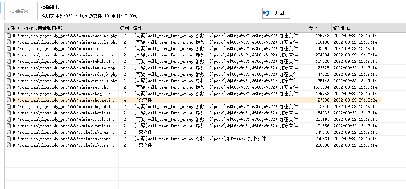Click the call_user_func_array description for clone.php
The image size is (406, 189).
[x=216, y=55]
